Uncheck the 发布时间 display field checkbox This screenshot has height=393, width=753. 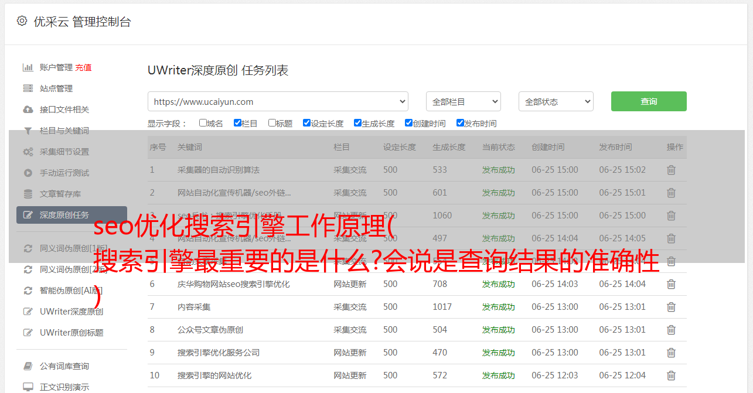(x=460, y=123)
